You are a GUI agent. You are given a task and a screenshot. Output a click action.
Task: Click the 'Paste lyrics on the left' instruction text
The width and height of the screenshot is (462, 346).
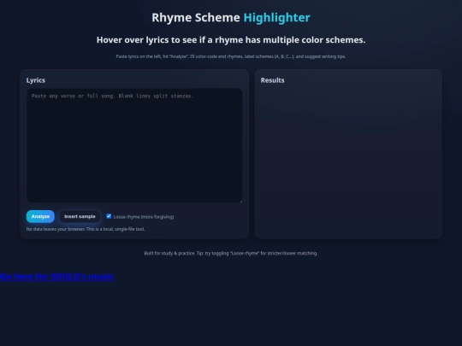pyautogui.click(x=231, y=56)
